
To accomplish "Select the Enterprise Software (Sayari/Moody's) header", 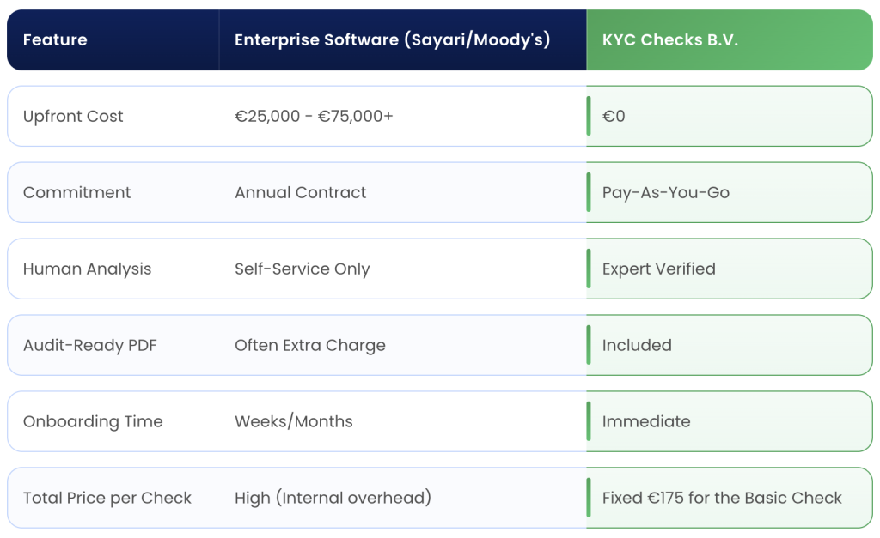I will tap(392, 40).
